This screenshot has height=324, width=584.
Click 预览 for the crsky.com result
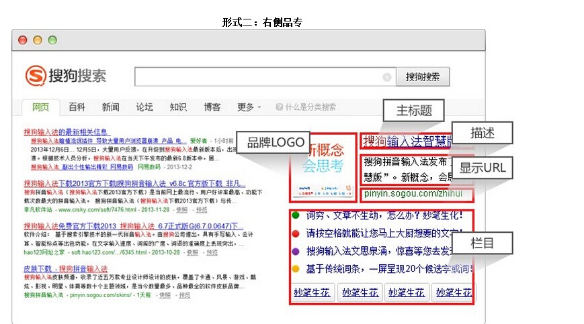coord(202,209)
